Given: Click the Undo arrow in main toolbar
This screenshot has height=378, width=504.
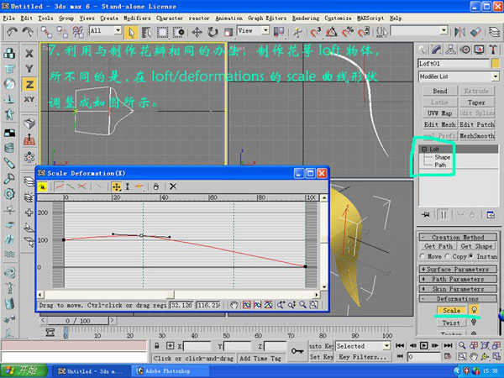Looking at the screenshot, I should pyautogui.click(x=13, y=32).
